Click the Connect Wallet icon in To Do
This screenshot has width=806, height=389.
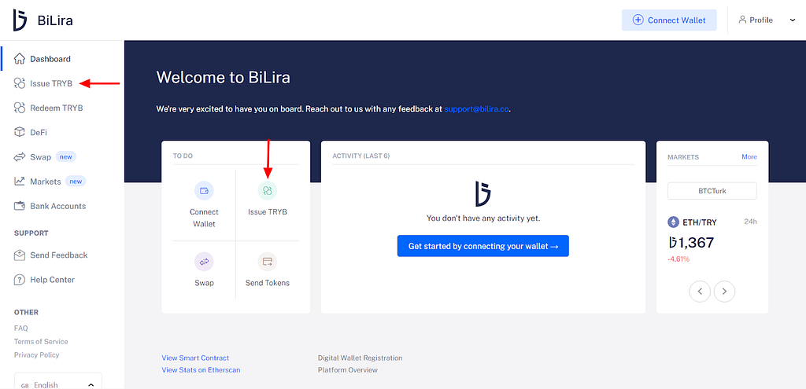(x=204, y=191)
